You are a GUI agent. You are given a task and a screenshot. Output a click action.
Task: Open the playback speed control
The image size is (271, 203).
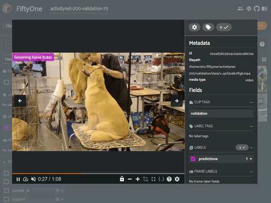coord(26,179)
